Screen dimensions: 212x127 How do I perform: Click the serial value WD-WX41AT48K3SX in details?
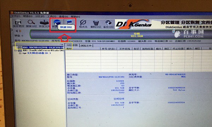(x=175, y=74)
